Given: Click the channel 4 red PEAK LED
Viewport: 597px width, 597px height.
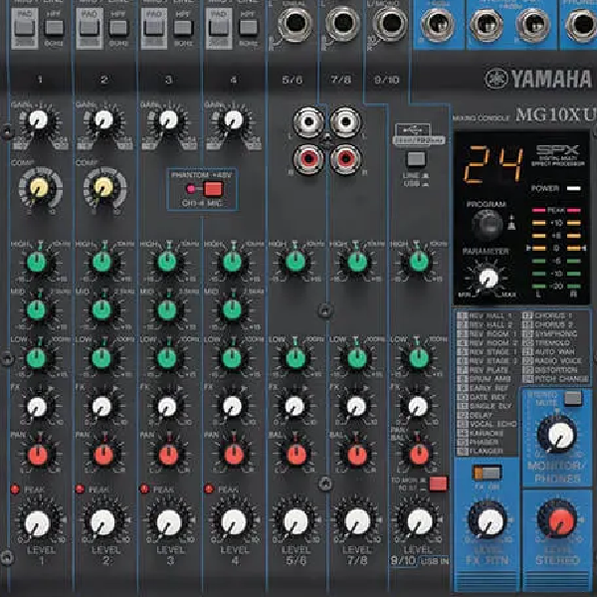Looking at the screenshot, I should coord(209,489).
